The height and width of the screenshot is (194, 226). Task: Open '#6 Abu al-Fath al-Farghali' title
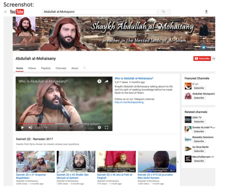pos(115,176)
